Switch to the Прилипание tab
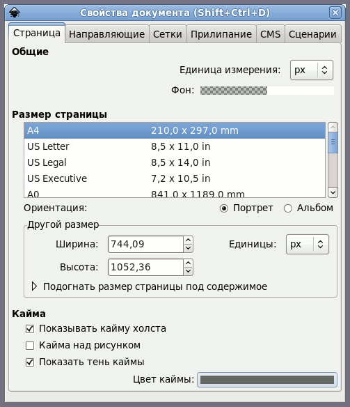 (x=221, y=34)
